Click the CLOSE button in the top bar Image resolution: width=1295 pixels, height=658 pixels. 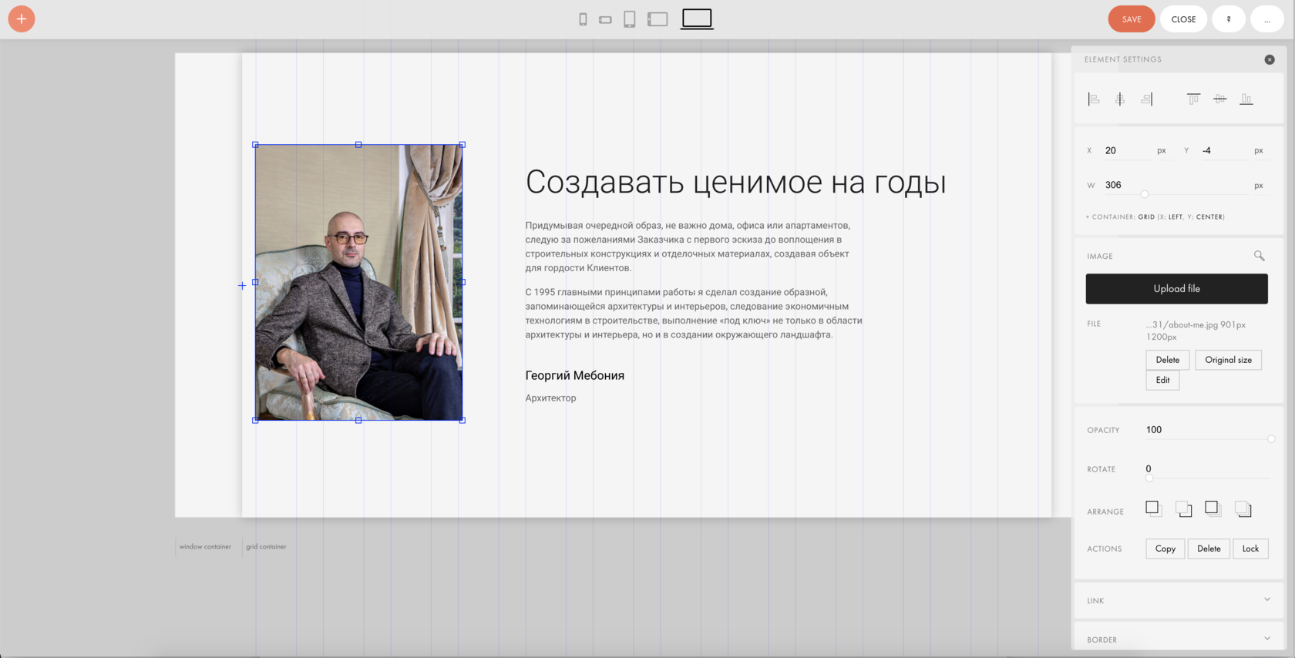point(1183,19)
